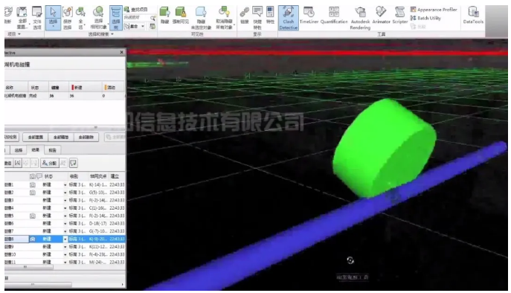511x293 pixels.
Task: Click the Delete All tests button
Action: coord(86,138)
